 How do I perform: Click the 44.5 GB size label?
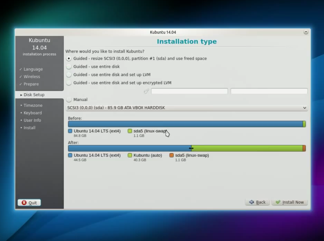[x=80, y=160]
